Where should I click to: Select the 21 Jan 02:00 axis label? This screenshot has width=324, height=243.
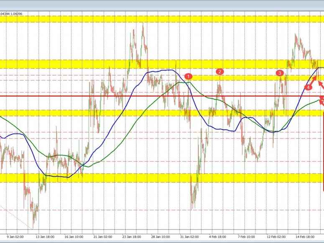coord(103,237)
